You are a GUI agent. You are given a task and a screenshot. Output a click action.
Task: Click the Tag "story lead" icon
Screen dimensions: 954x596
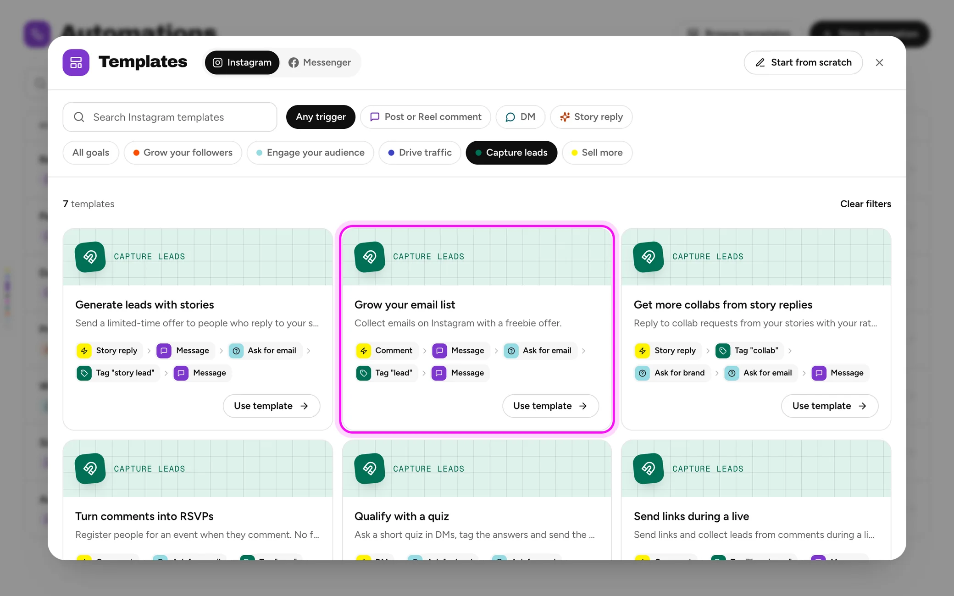(x=84, y=373)
